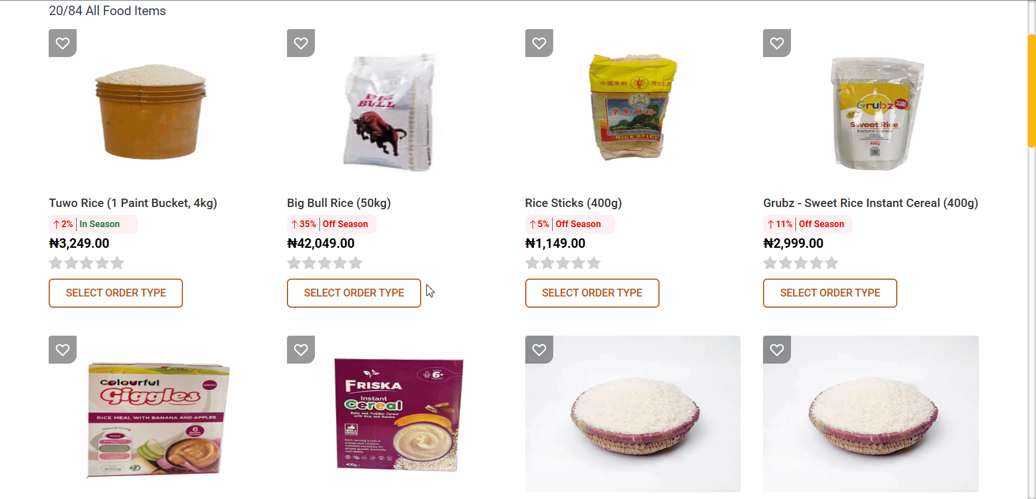Open Big Bull Rice (50kg) title
This screenshot has width=1036, height=499.
339,203
